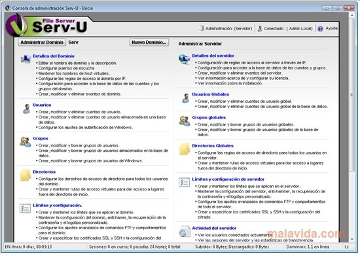This screenshot has height=254, width=360.
Task: Open the Actividad del servidor link
Action: pos(214,228)
